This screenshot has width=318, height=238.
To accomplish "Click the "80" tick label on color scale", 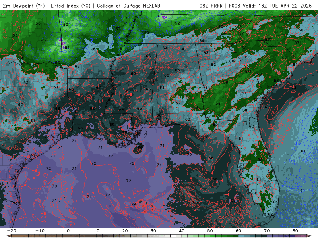I will (295, 231).
